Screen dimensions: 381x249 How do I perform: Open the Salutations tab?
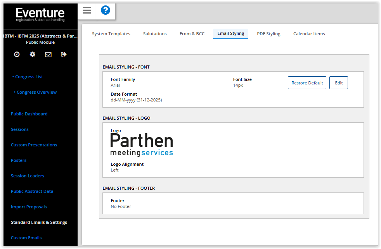pyautogui.click(x=155, y=34)
